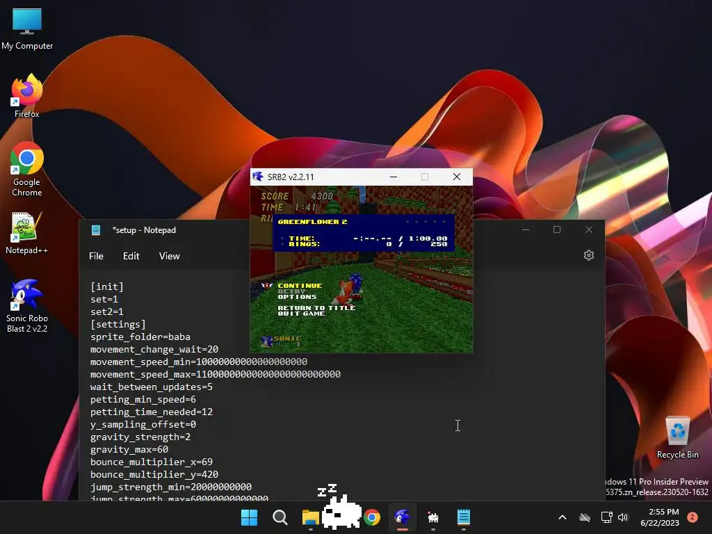
Task: Click the [settings] line in Notepad
Action: (x=118, y=324)
